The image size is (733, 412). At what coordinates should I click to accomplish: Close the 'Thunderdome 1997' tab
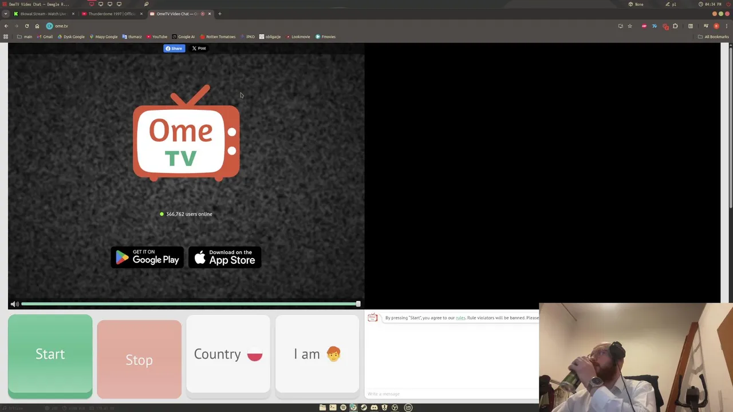click(x=141, y=14)
